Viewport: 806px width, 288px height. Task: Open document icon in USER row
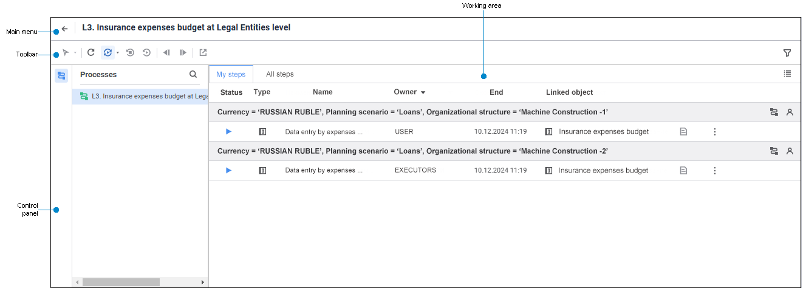(683, 131)
